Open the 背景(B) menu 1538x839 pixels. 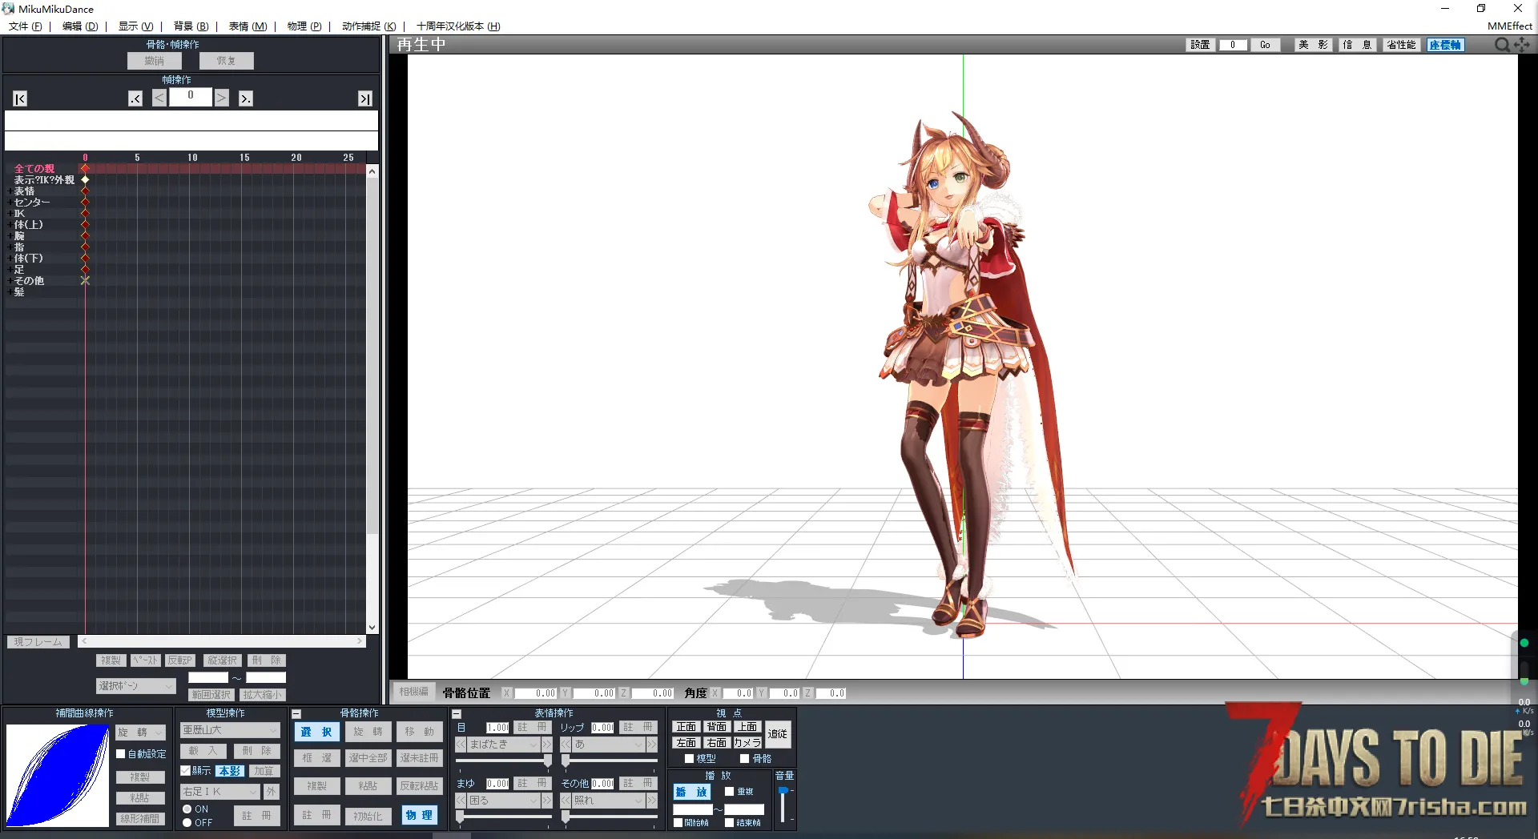coord(191,26)
